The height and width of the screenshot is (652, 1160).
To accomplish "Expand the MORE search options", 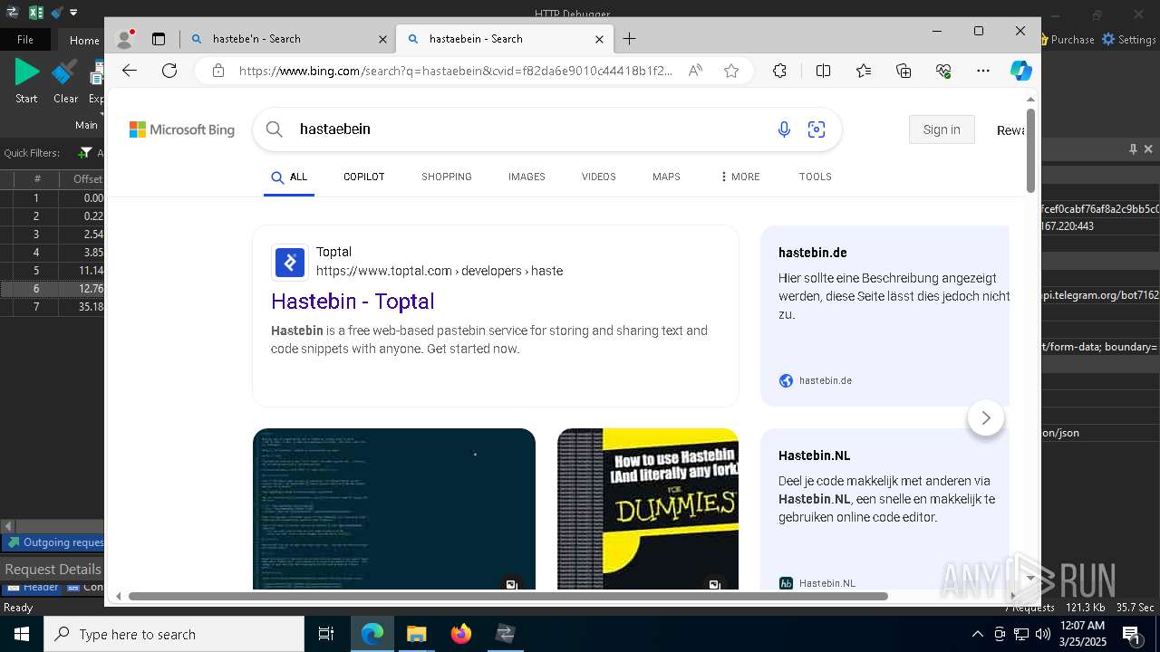I will pos(740,177).
